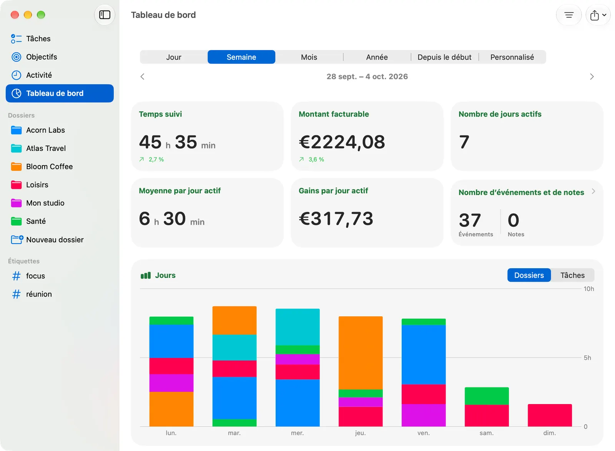Click the orange bottom segment of lun. bar

[171, 409]
